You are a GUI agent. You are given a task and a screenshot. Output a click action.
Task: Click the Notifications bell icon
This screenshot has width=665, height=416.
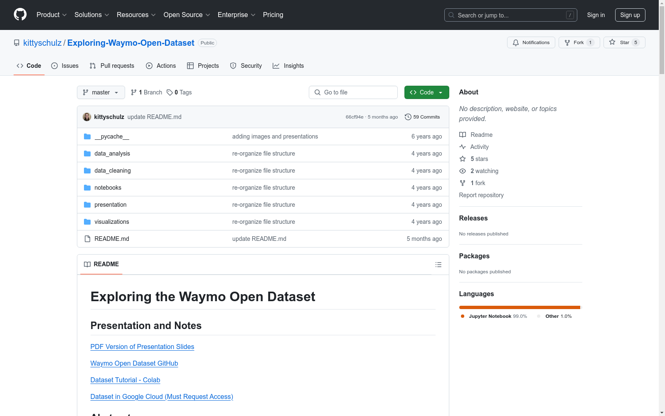click(516, 42)
